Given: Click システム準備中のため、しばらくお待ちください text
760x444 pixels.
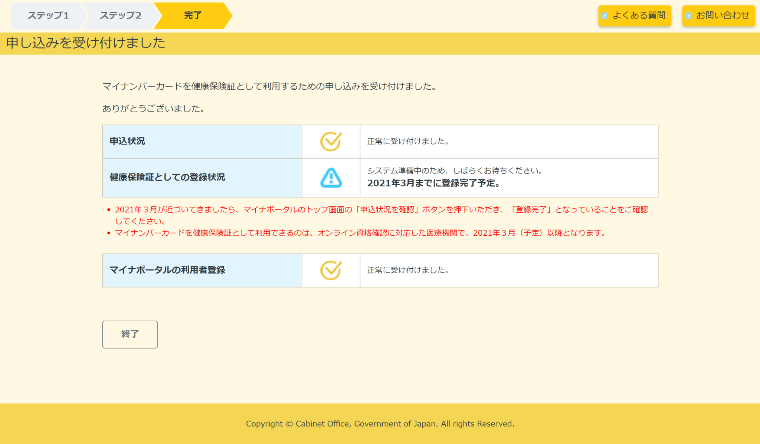Looking at the screenshot, I should point(455,170).
